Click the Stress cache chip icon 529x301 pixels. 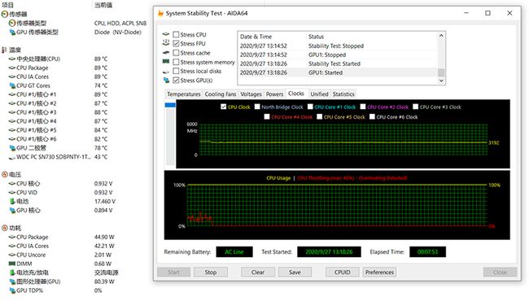coord(166,53)
